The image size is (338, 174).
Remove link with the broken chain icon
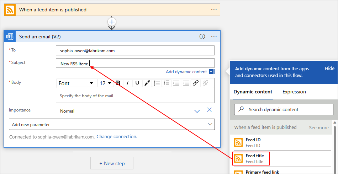(205, 83)
